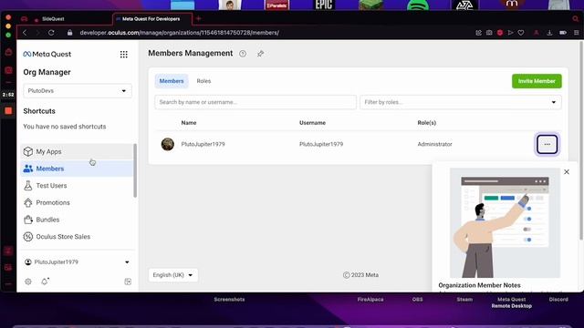Click the PlutoJupiter1979 avatar in the table
This screenshot has width=584, height=328.
pos(168,144)
